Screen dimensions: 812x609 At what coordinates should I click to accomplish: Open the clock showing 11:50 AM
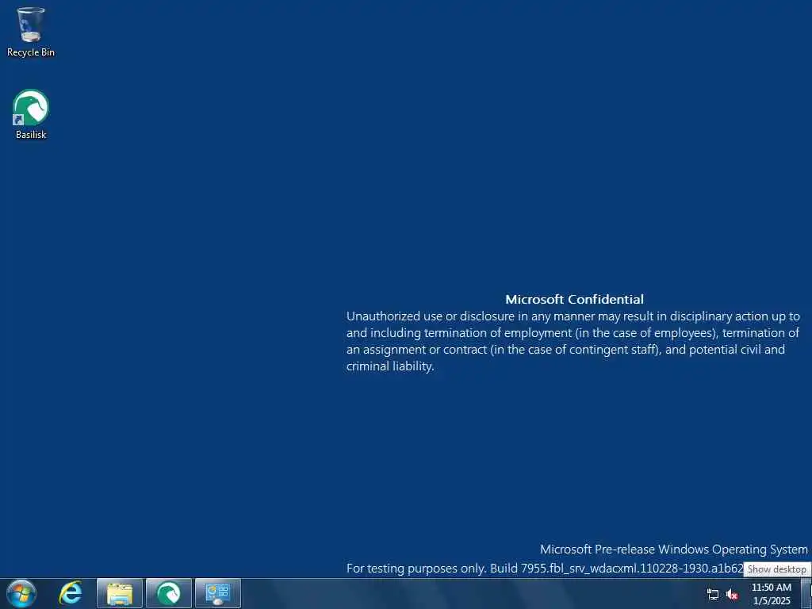772,594
